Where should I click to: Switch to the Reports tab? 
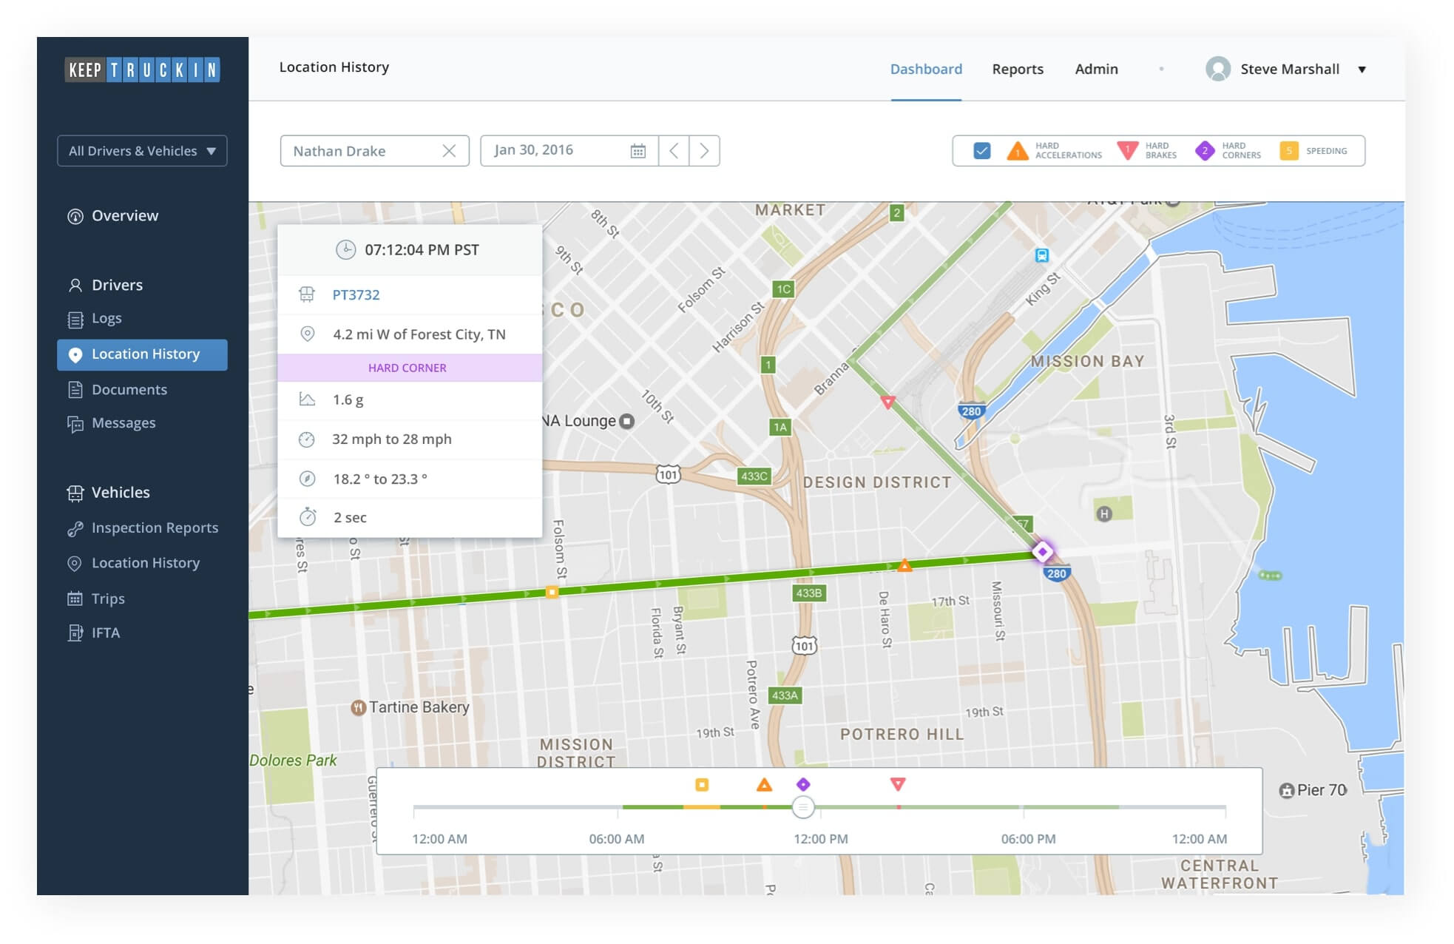tap(1018, 69)
